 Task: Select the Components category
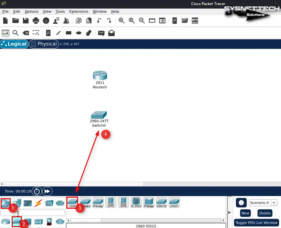point(28,203)
